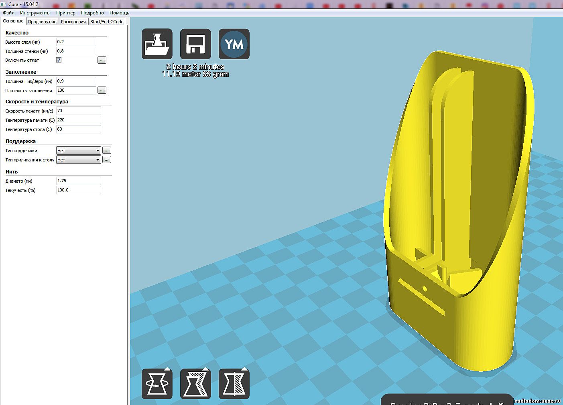Click the Температура стола input field

click(79, 129)
